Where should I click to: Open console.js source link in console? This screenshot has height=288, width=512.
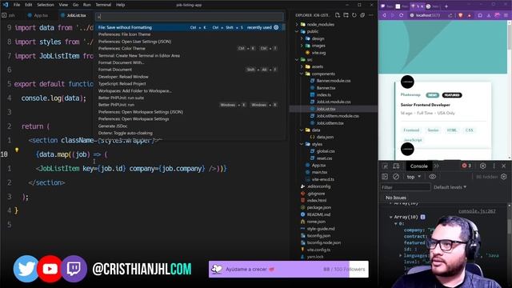coord(477,211)
